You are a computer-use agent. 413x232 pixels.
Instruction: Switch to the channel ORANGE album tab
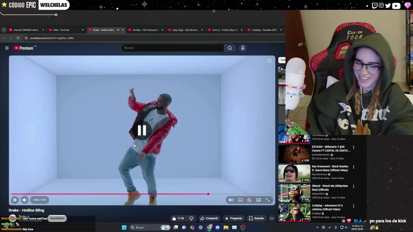[x=26, y=30]
